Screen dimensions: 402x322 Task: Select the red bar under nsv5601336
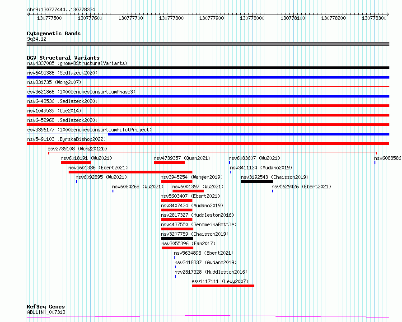(x=131, y=172)
